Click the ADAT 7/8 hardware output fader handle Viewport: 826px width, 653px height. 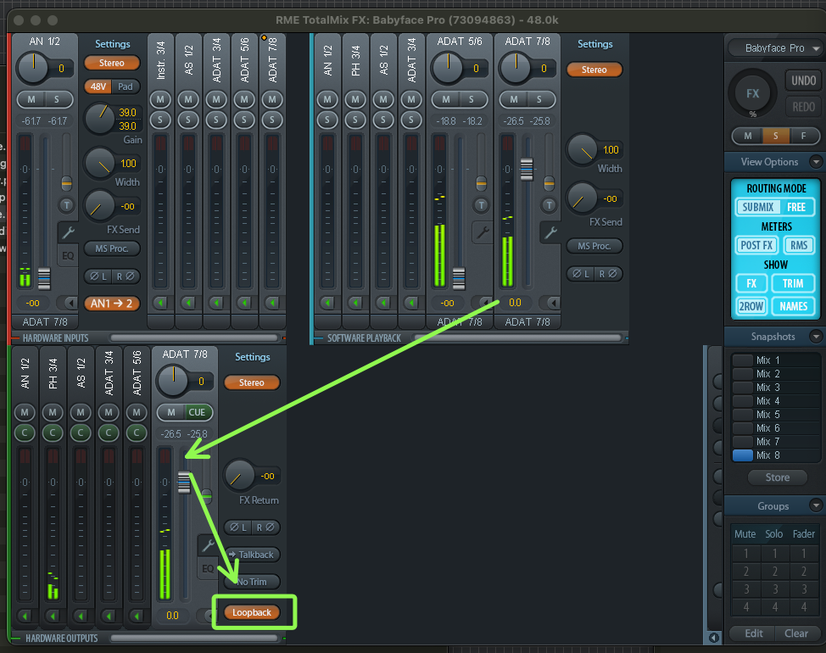(x=184, y=482)
